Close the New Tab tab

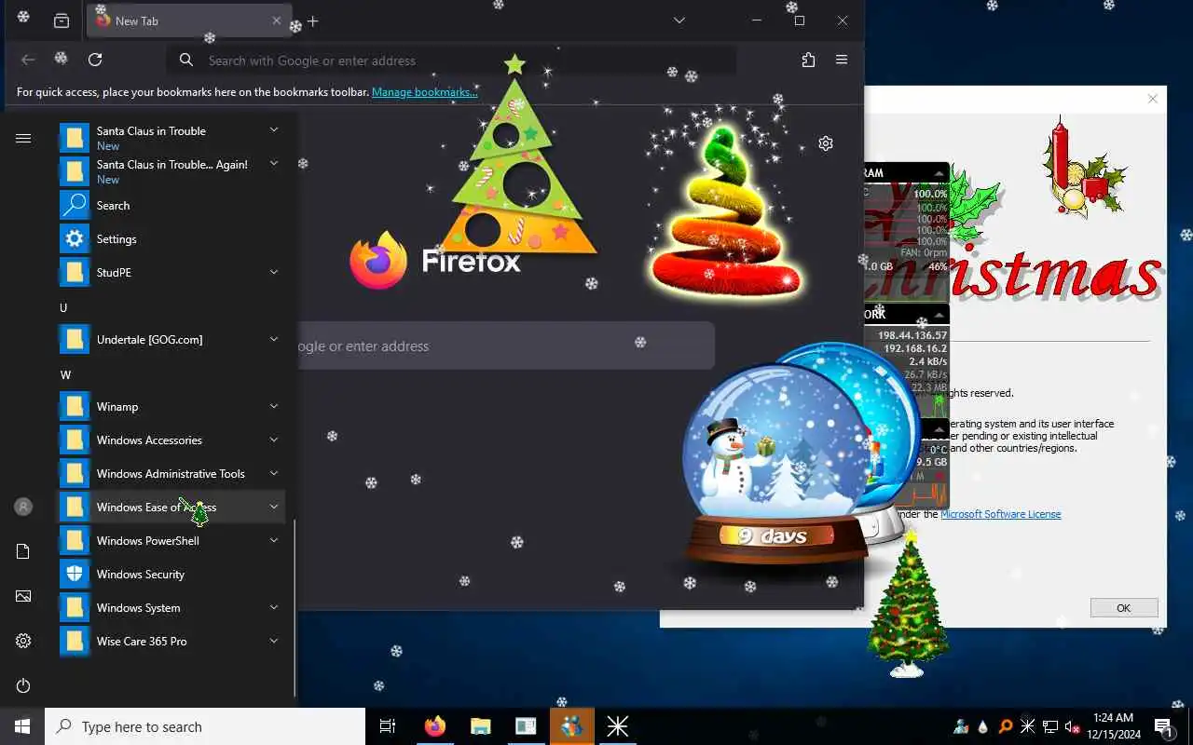pos(276,20)
